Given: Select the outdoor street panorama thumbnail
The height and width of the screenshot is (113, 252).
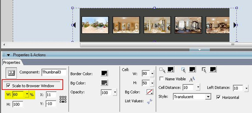Looking at the screenshot, I should click(95, 25).
